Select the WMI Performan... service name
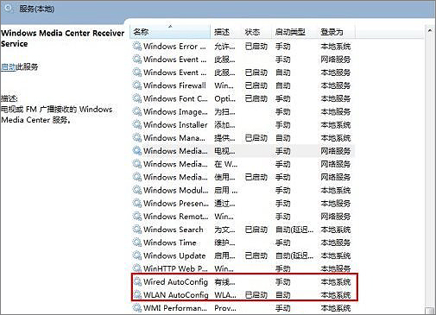436x315 pixels. (175, 308)
